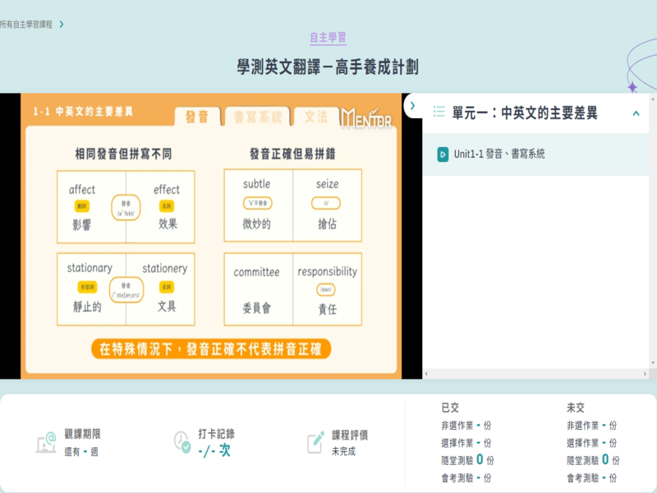Click the 打卡記錄 clock check icon
Screen dimensions: 657x493
point(182,442)
